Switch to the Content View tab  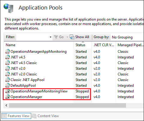(46, 116)
